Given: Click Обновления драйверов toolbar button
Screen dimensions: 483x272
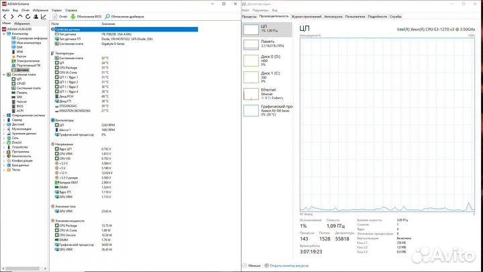Looking at the screenshot, I should [x=125, y=17].
